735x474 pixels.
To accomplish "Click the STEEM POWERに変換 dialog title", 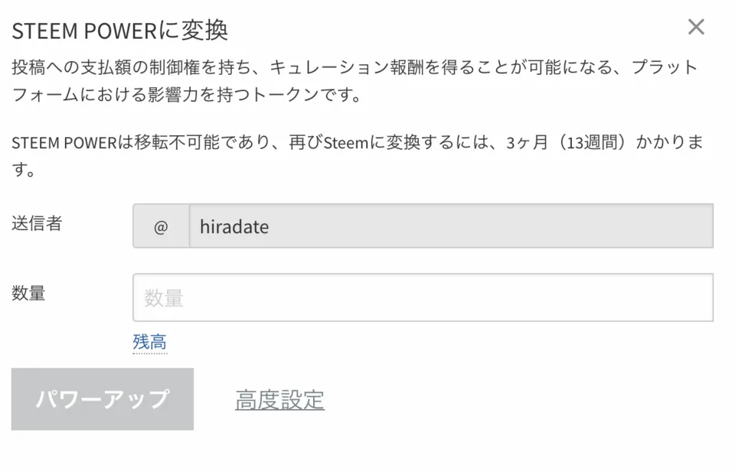I will click(x=119, y=31).
